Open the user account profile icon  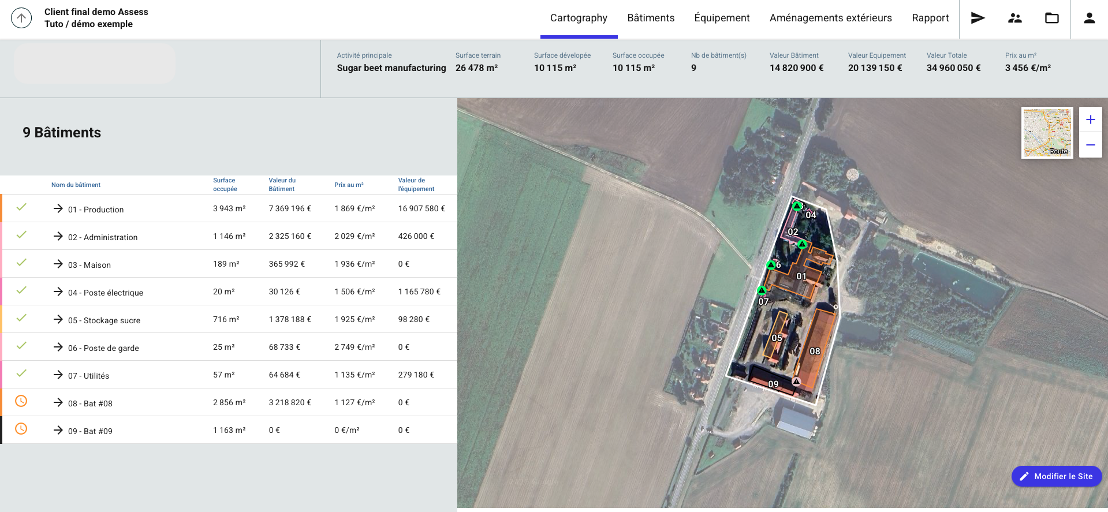pos(1089,18)
